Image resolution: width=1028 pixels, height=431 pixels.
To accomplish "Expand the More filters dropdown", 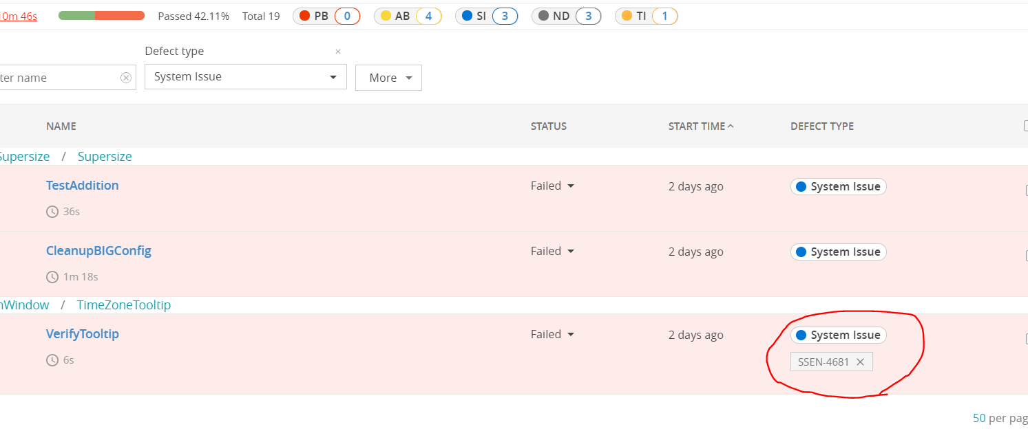I will click(x=388, y=77).
